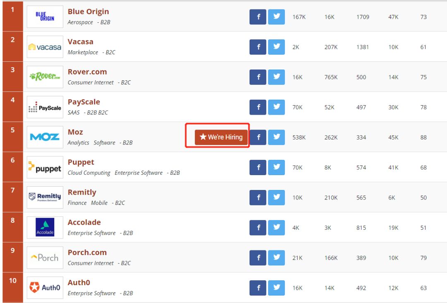
Task: Click the Vacasa logo thumbnail
Action: tap(45, 47)
